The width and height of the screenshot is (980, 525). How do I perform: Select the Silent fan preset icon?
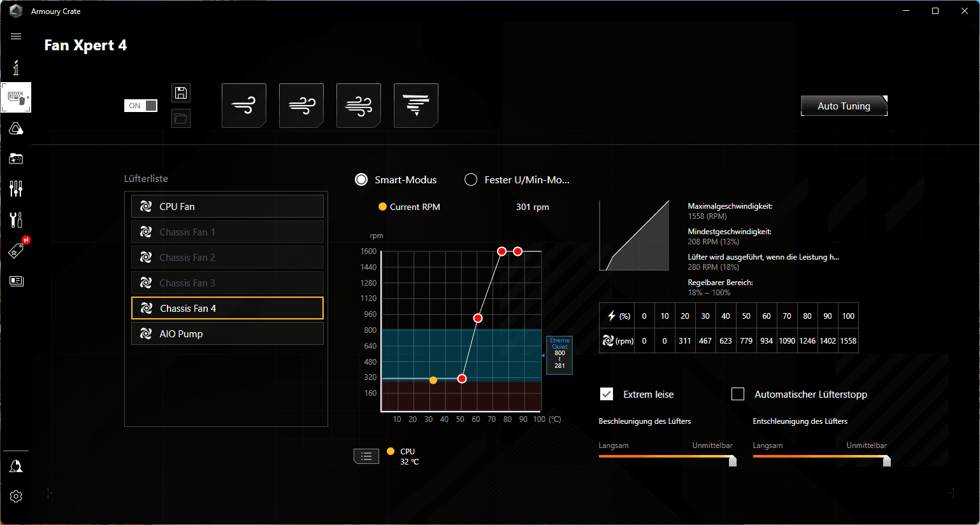click(x=244, y=106)
